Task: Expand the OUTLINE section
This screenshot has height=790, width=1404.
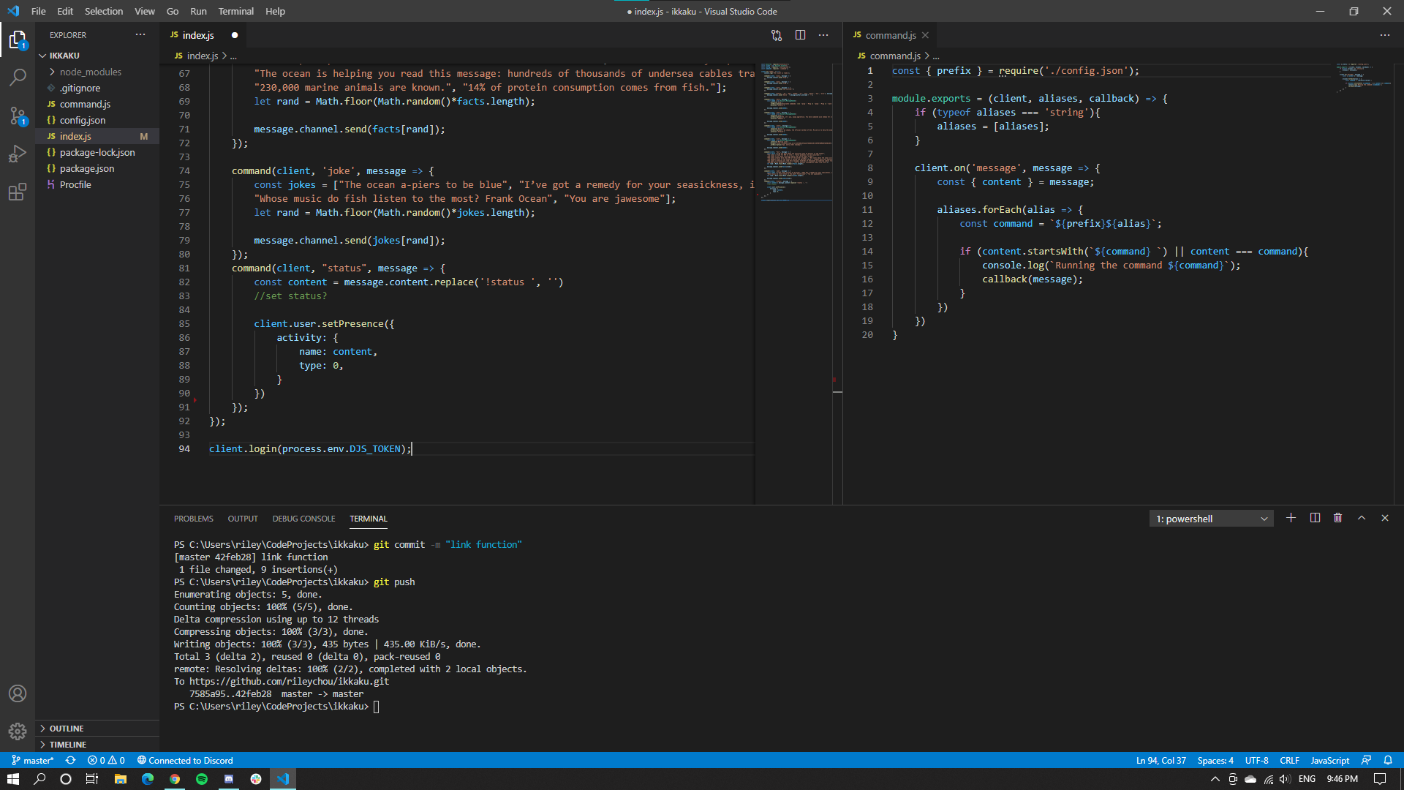Action: point(67,729)
